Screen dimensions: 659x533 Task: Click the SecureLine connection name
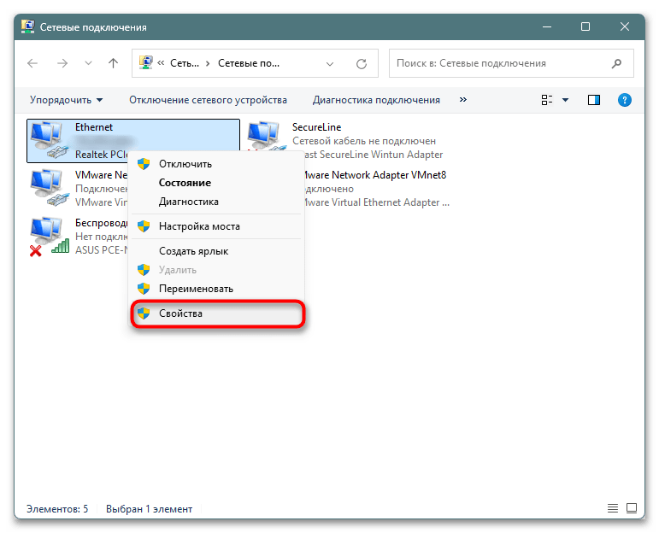click(x=316, y=127)
